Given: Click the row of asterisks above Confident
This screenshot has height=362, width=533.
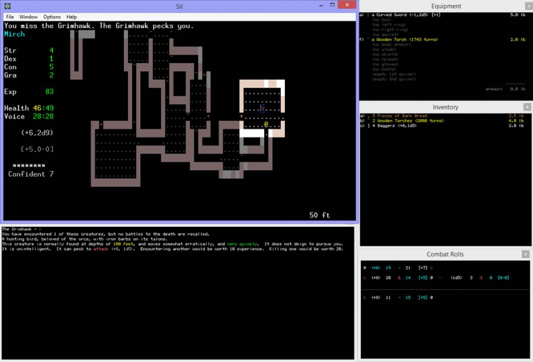Looking at the screenshot, I should click(29, 166).
